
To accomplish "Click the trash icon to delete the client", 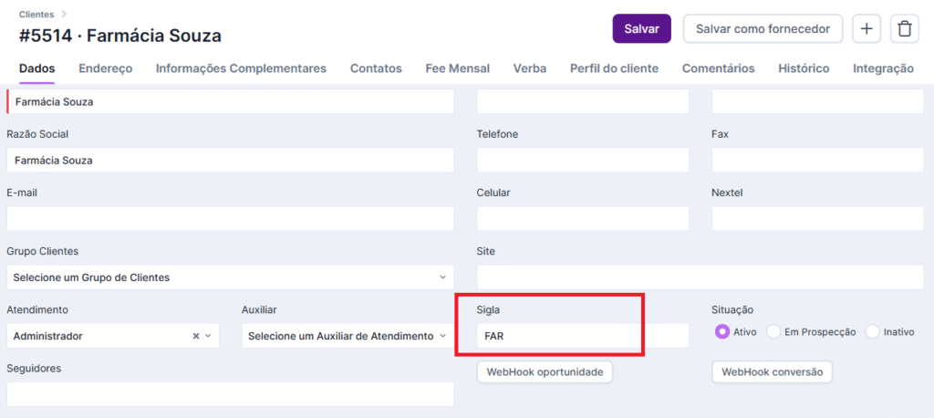I will point(904,29).
